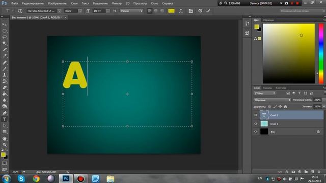Toggle lock all padlock in Layers panel

(285, 107)
